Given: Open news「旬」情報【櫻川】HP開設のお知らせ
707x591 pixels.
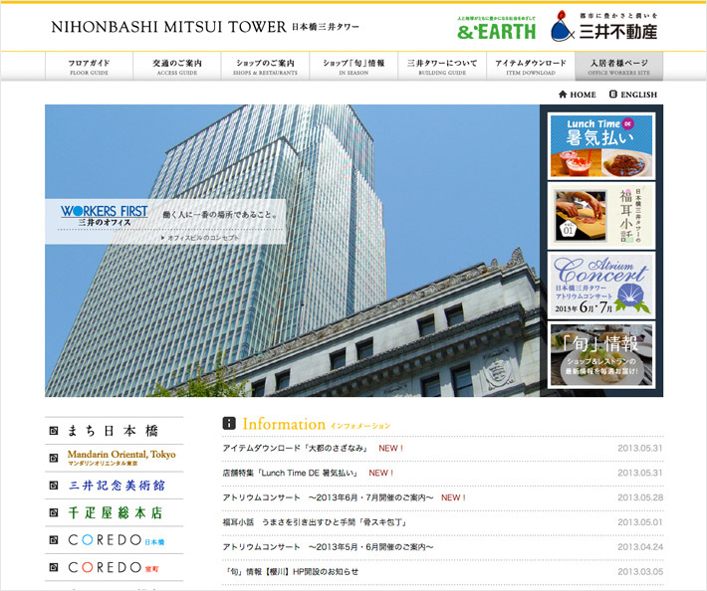Looking at the screenshot, I should pyautogui.click(x=291, y=572).
